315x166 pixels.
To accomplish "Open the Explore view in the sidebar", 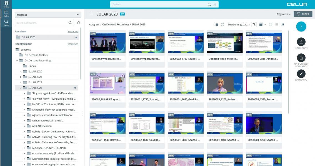I will (x=6, y=14).
